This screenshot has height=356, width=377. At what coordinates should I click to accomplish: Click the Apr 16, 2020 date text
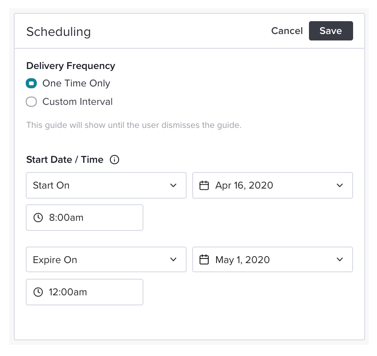pos(244,185)
